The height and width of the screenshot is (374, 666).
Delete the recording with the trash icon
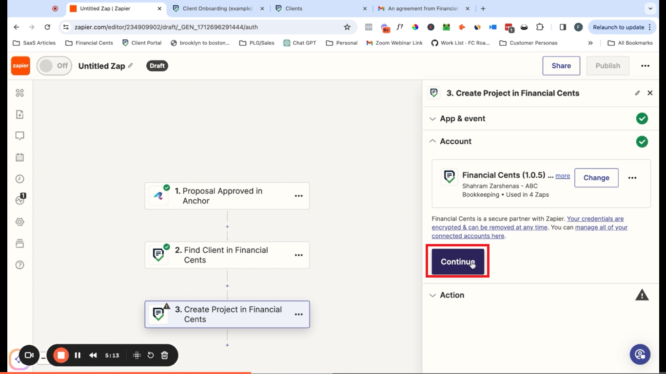tap(165, 355)
